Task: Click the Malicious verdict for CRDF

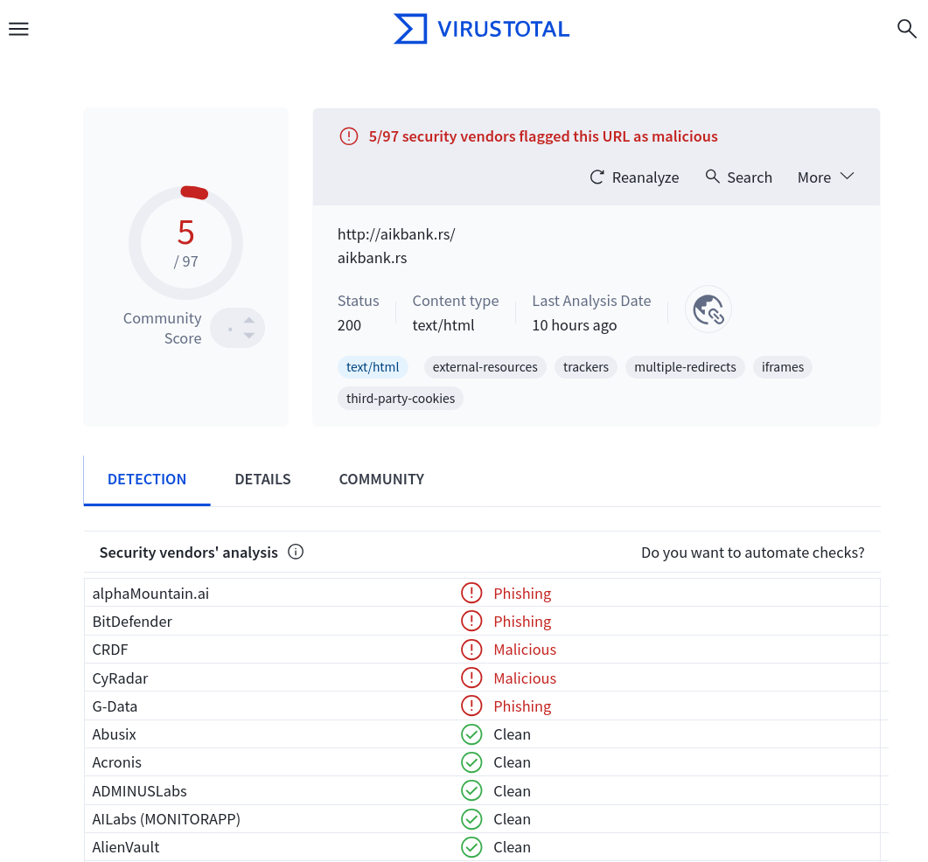Action: pos(525,650)
